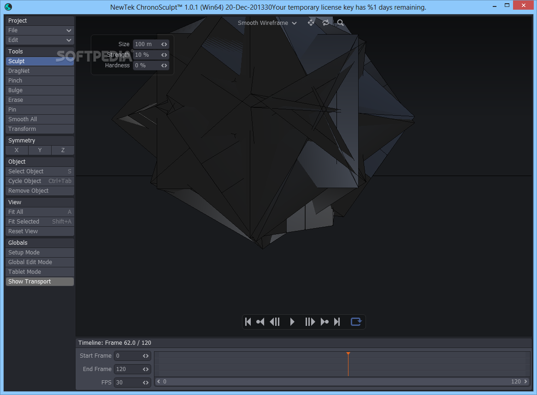Click the Strength 10 % field
Screen dimensions: 537x395
(151, 55)
